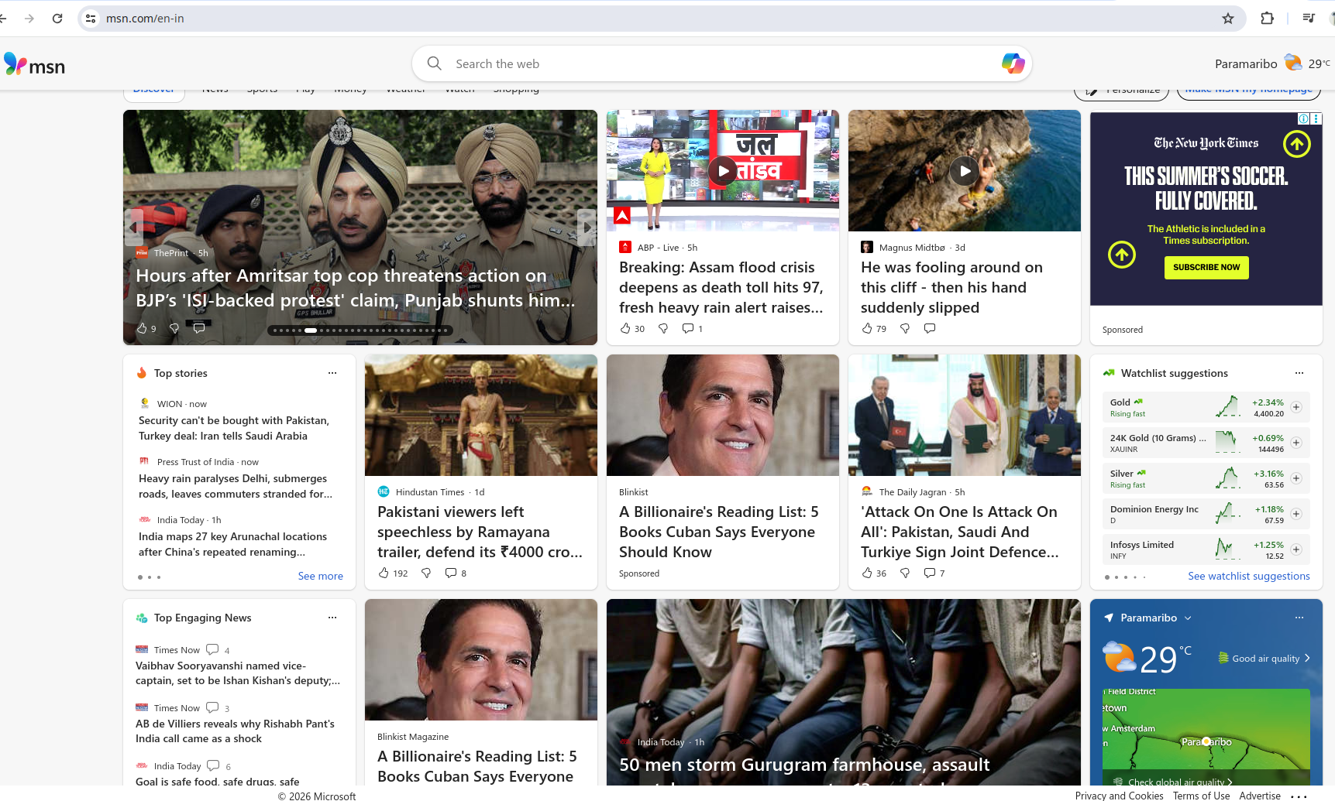
Task: Open See watchlist suggestions link
Action: coord(1249,576)
